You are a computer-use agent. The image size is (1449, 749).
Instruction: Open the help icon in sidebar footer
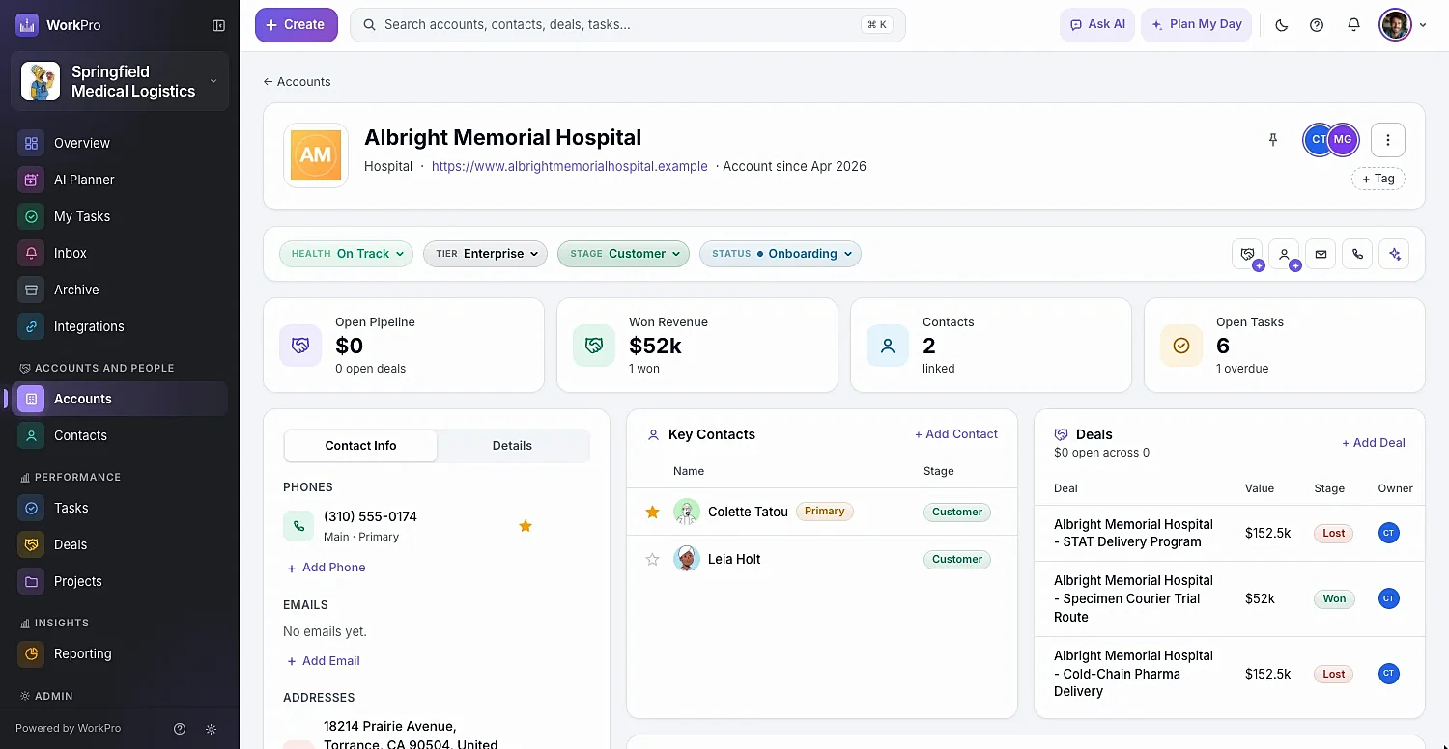179,729
